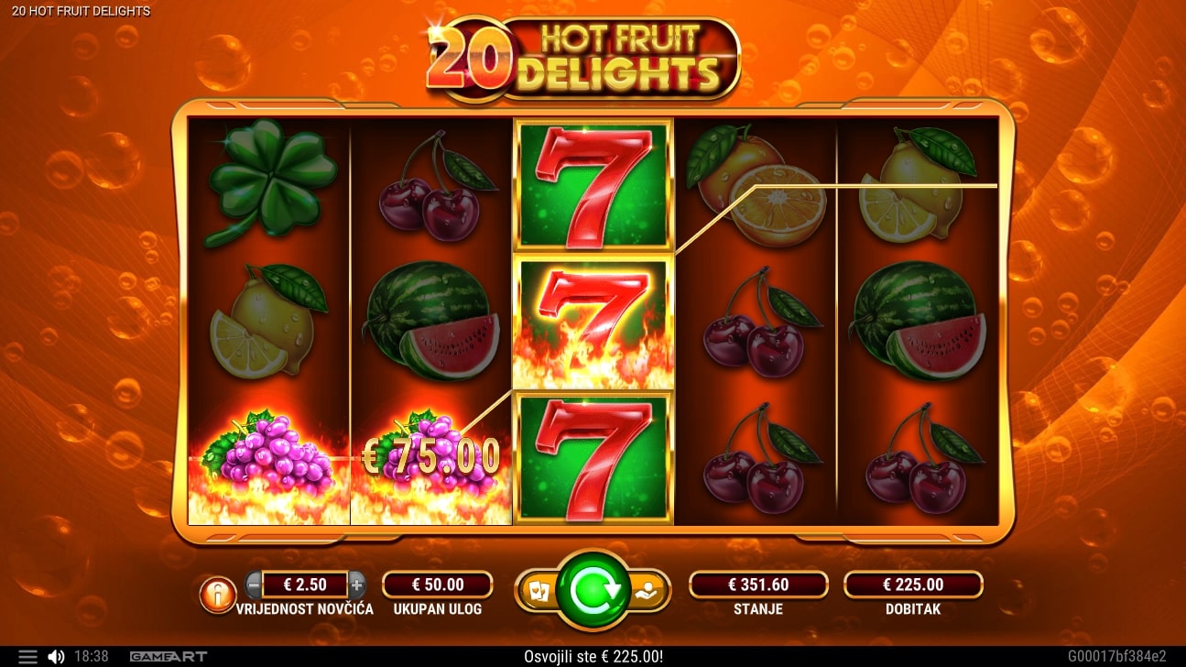Click the flaming 7 symbol in middle reel
Screen dimensions: 1186x667
point(593,322)
